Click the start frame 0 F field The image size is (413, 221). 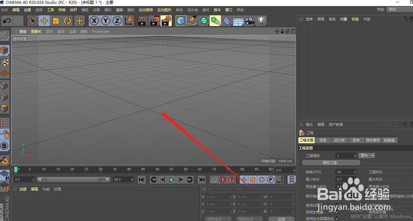click(24, 180)
